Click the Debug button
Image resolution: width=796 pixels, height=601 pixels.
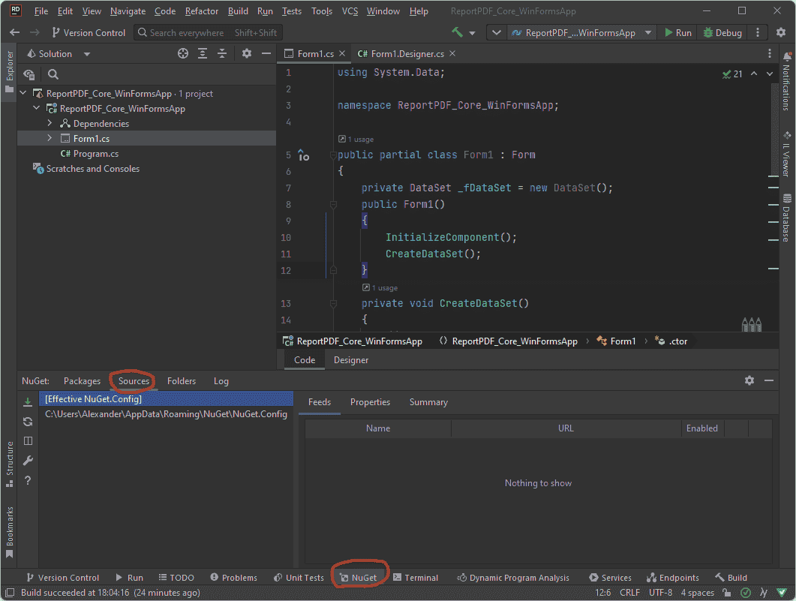(x=722, y=32)
